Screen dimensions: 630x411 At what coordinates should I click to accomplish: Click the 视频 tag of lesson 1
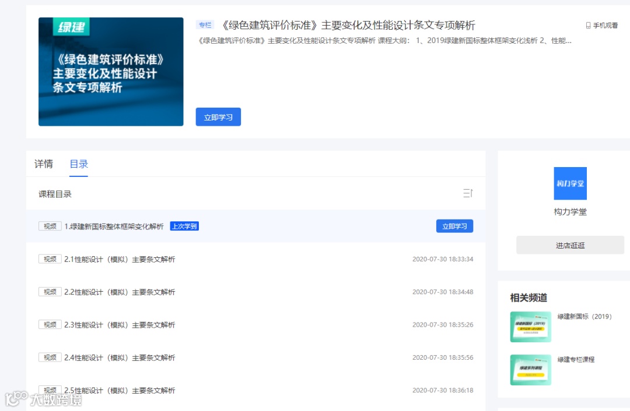tap(50, 226)
